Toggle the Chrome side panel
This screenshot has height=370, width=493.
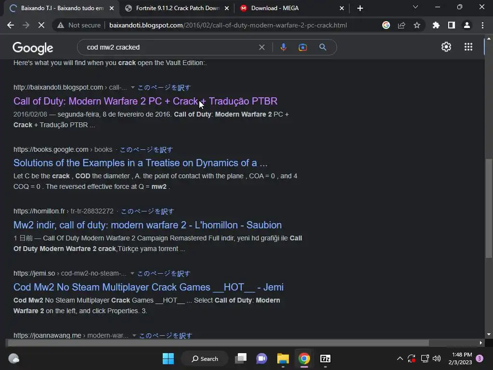(452, 25)
